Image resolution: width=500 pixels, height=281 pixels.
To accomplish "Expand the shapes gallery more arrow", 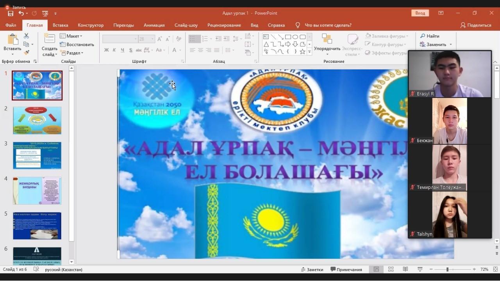I will pos(309,52).
